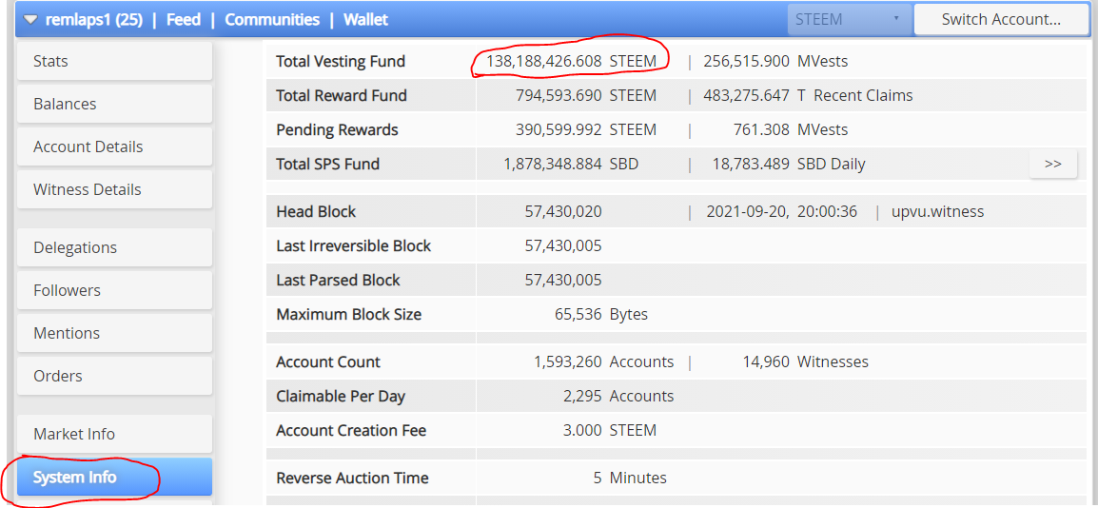Select the Mentions sidebar tab
Viewport: 1098px width, 508px height.
(x=114, y=333)
